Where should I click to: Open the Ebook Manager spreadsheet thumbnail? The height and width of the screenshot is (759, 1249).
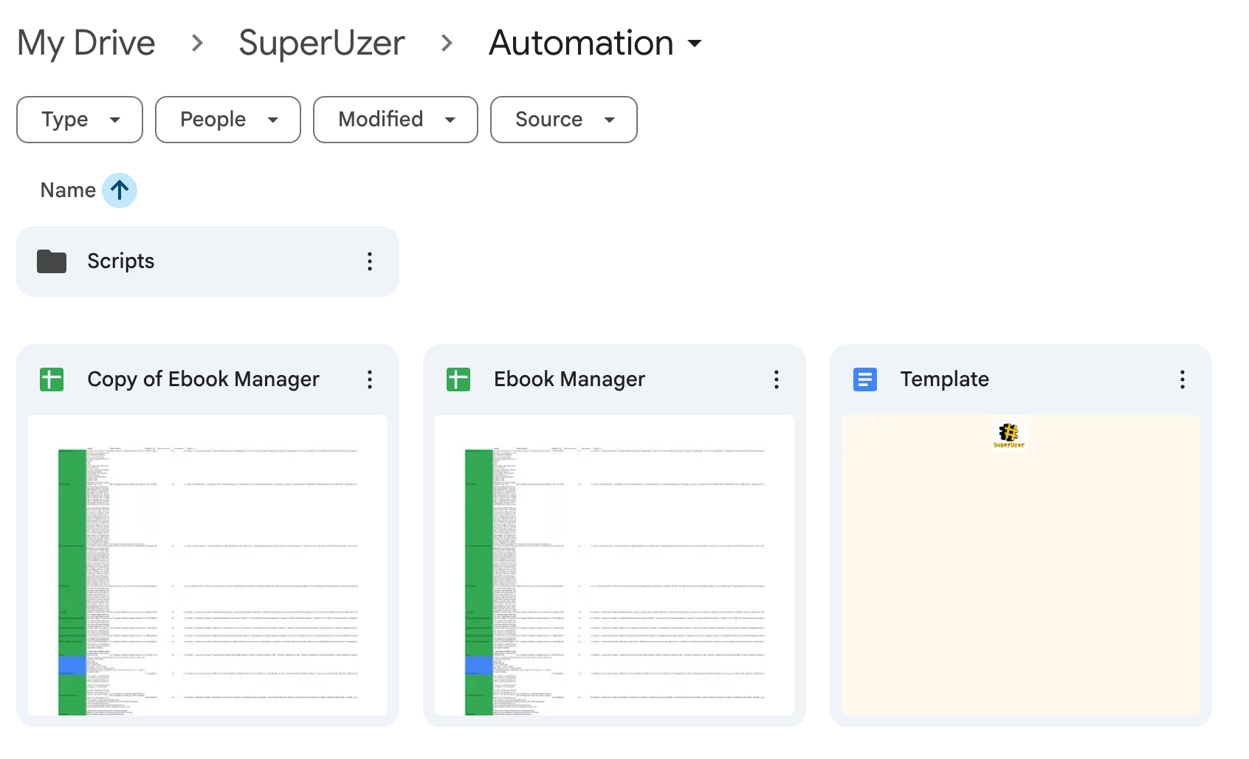(614, 565)
